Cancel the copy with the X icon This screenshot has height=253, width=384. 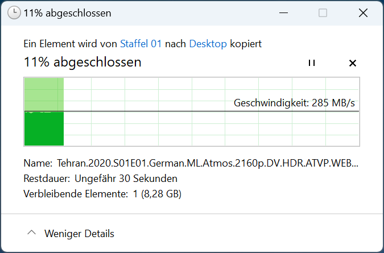(352, 63)
